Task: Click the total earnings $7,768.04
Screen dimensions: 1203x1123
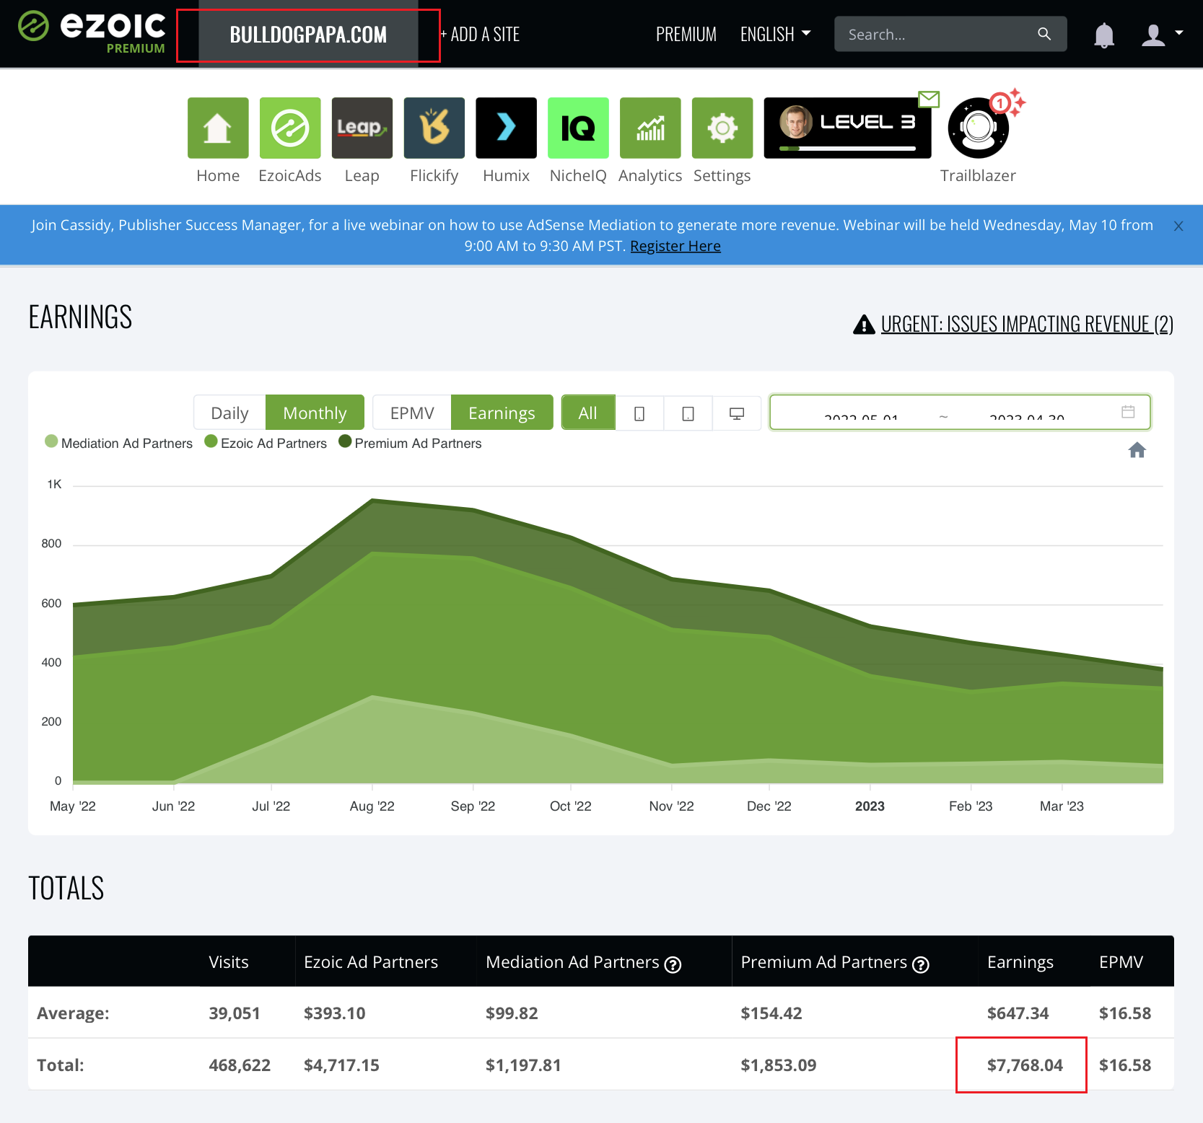Action: (x=1025, y=1065)
